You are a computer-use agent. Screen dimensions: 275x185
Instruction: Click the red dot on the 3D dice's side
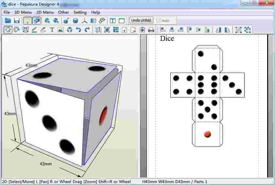[x=103, y=116]
